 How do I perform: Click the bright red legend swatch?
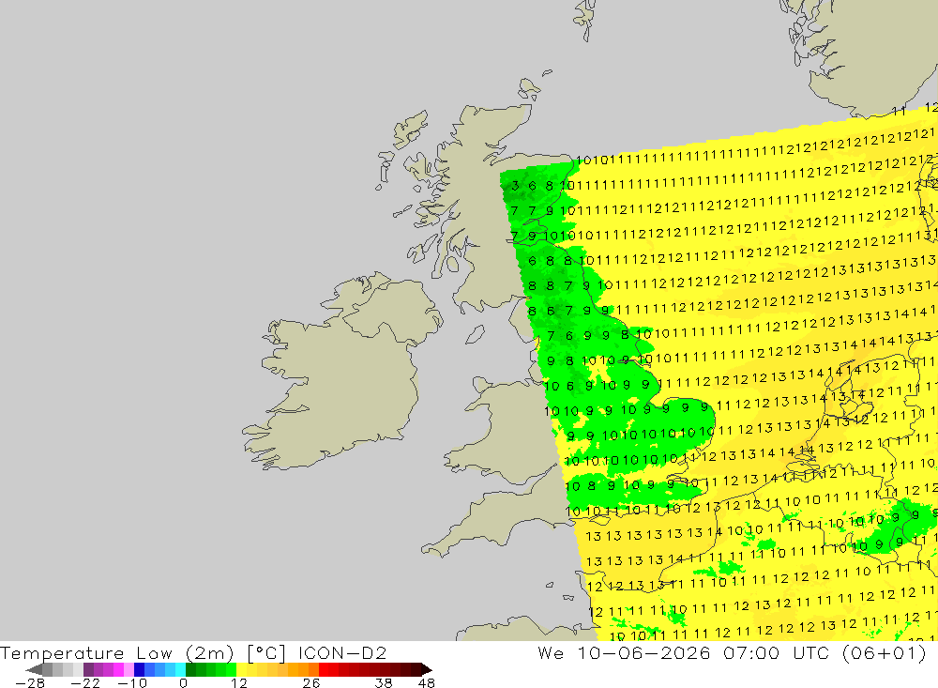[x=324, y=669]
